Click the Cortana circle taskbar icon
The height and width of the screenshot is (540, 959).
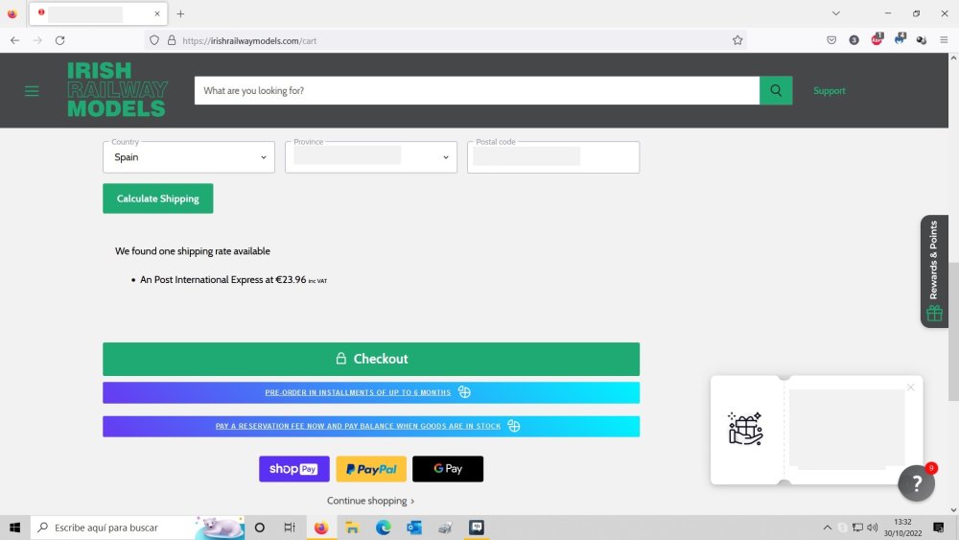tap(259, 528)
